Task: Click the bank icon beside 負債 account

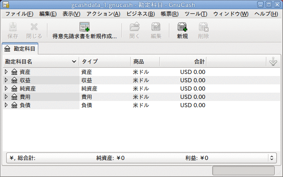Action: click(14, 105)
